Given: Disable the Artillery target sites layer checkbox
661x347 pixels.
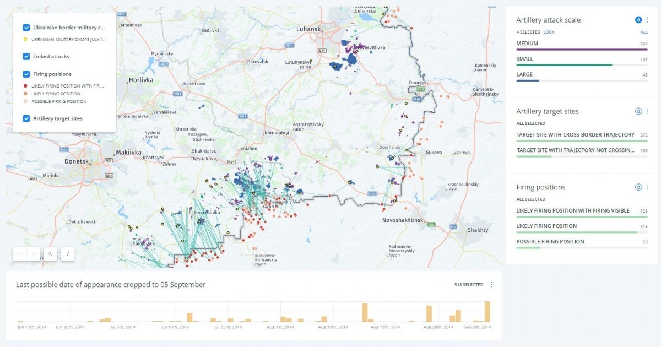Looking at the screenshot, I should point(26,118).
